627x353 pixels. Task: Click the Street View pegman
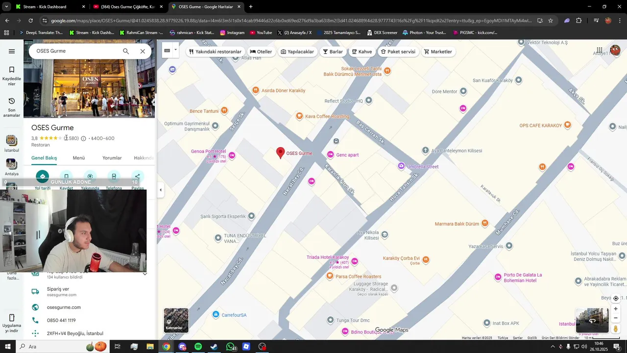[x=616, y=329]
